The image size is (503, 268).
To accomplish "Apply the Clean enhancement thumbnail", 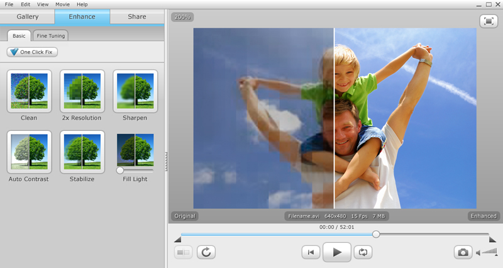I will (x=29, y=91).
